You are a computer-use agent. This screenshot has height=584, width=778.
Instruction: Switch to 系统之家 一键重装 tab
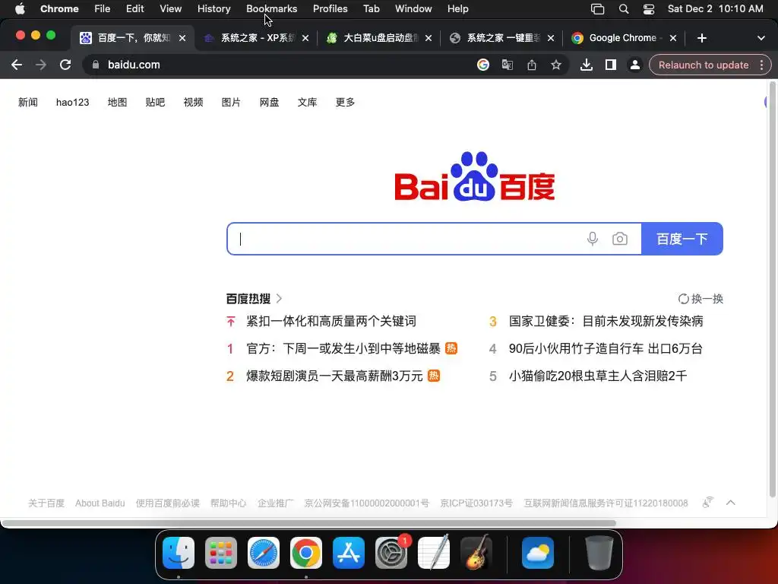tap(501, 38)
